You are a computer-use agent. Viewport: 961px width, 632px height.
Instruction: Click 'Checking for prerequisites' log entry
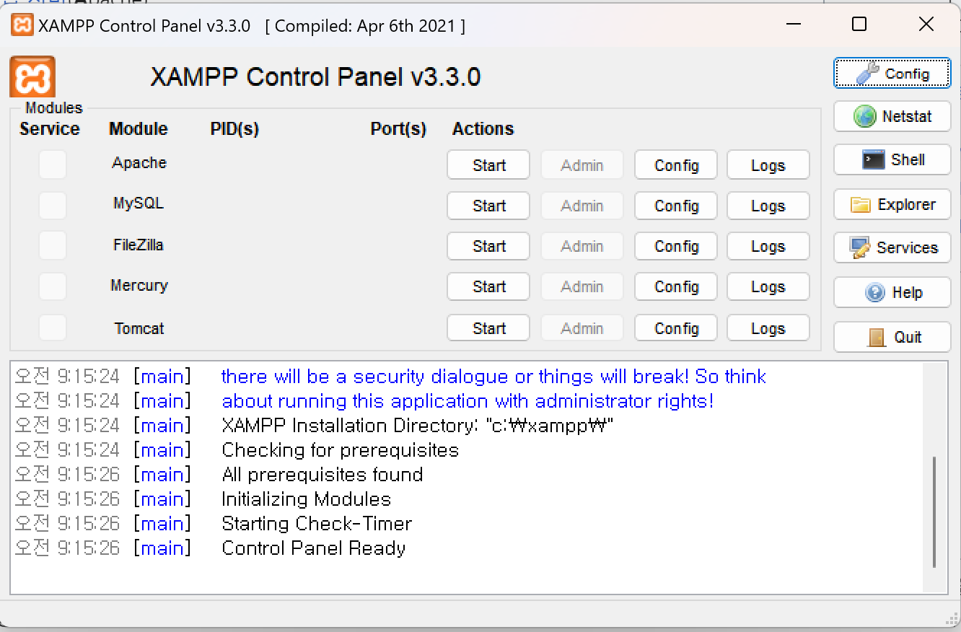(341, 450)
